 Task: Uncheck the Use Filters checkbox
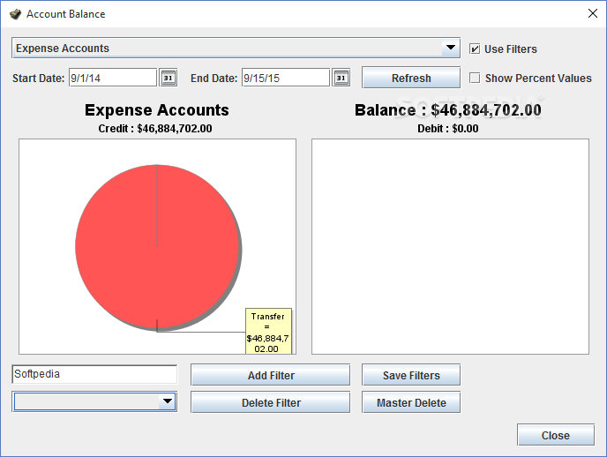coord(475,49)
